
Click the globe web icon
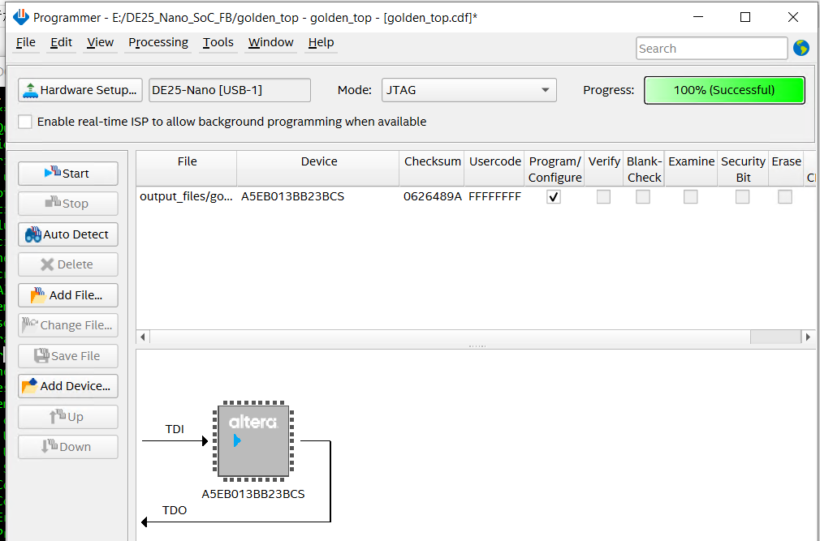801,48
